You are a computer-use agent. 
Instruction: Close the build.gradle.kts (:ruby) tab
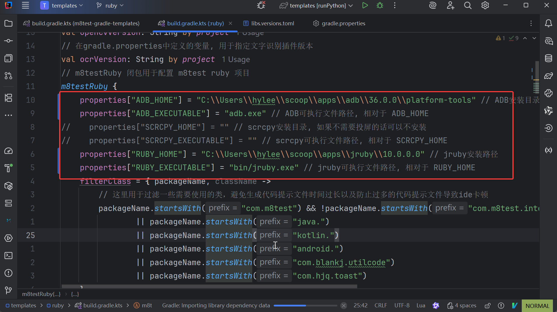click(230, 23)
